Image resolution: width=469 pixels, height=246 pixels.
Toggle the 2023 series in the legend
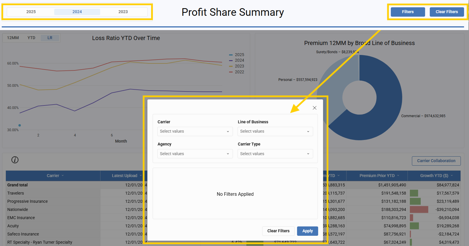(x=237, y=66)
